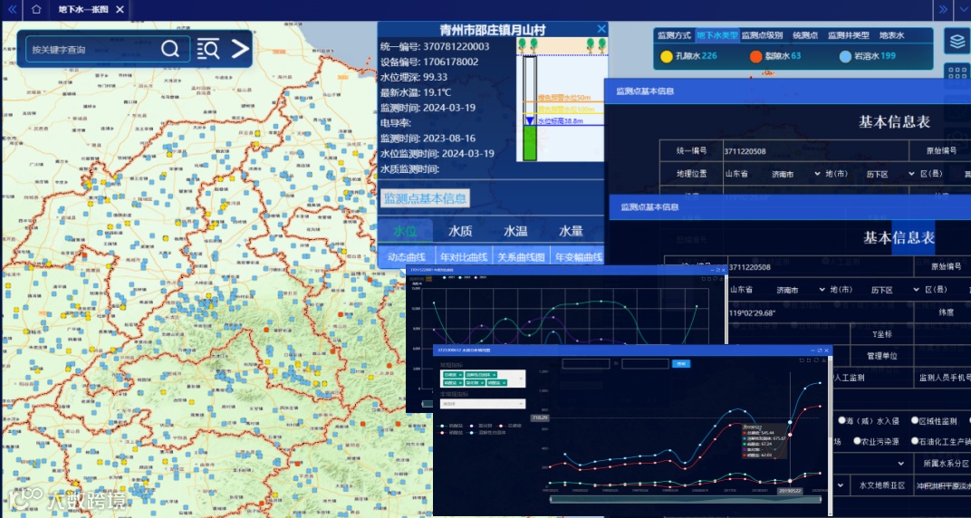This screenshot has height=518, width=971.
Task: Select the 地表水 filter tab
Action: pyautogui.click(x=891, y=35)
